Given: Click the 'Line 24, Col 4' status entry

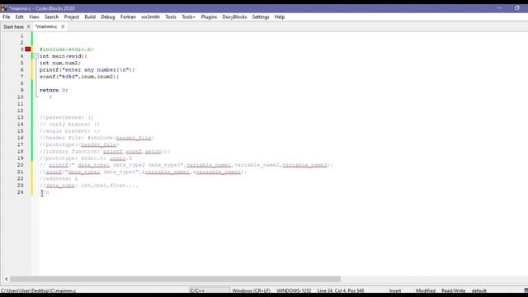Looking at the screenshot, I should pos(341,290).
